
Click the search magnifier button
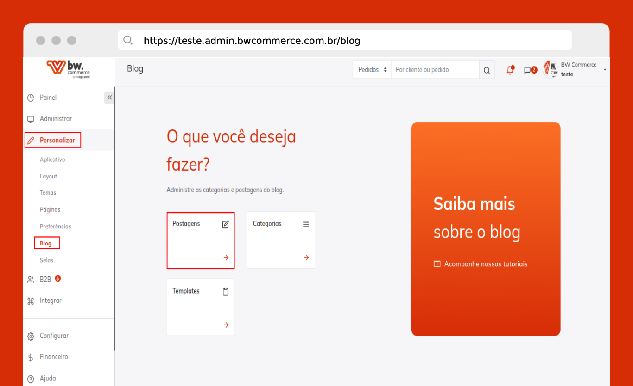point(487,70)
